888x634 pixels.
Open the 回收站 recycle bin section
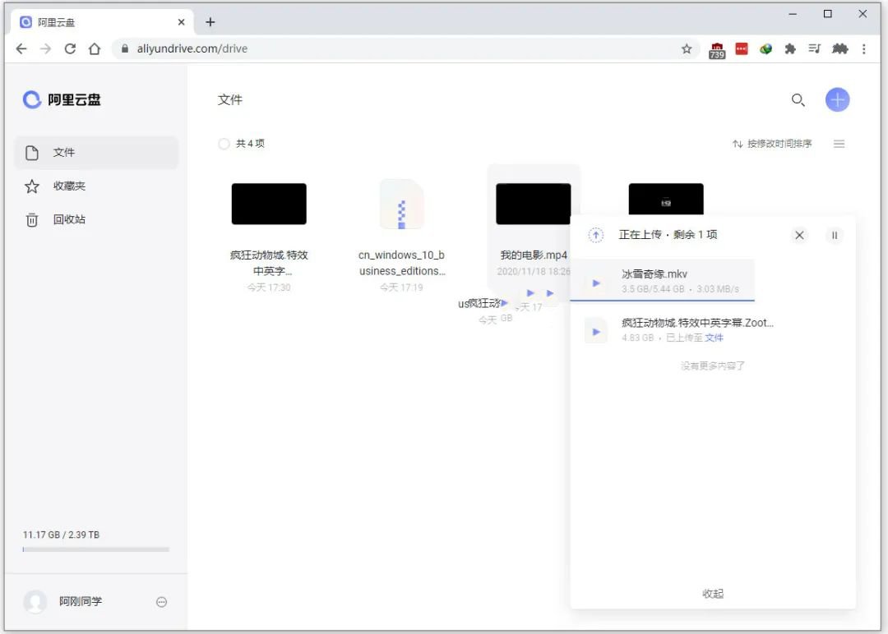pyautogui.click(x=96, y=219)
